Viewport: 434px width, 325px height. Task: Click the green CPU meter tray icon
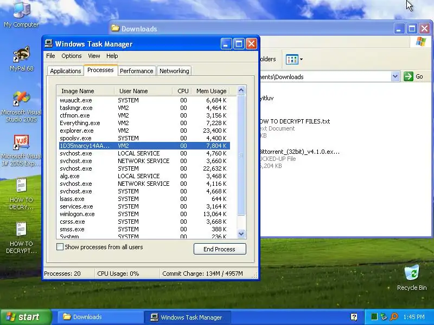click(x=374, y=317)
